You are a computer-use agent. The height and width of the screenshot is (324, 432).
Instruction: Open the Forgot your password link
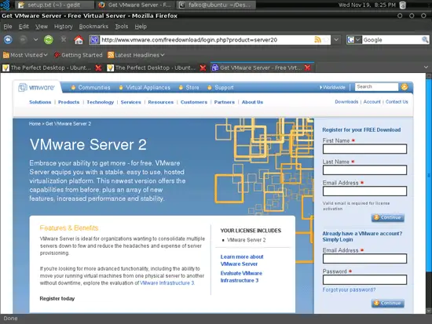[349, 289]
